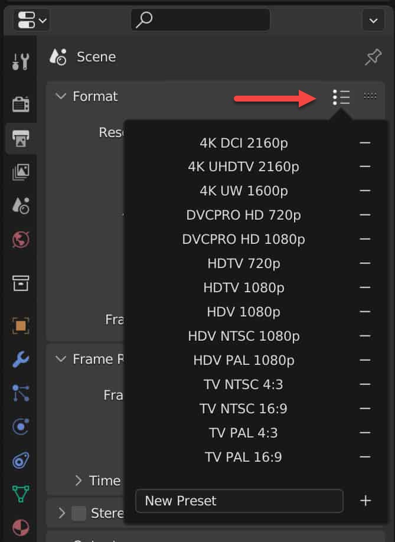395x542 pixels.
Task: Add a new preset with the plus button
Action: [365, 501]
